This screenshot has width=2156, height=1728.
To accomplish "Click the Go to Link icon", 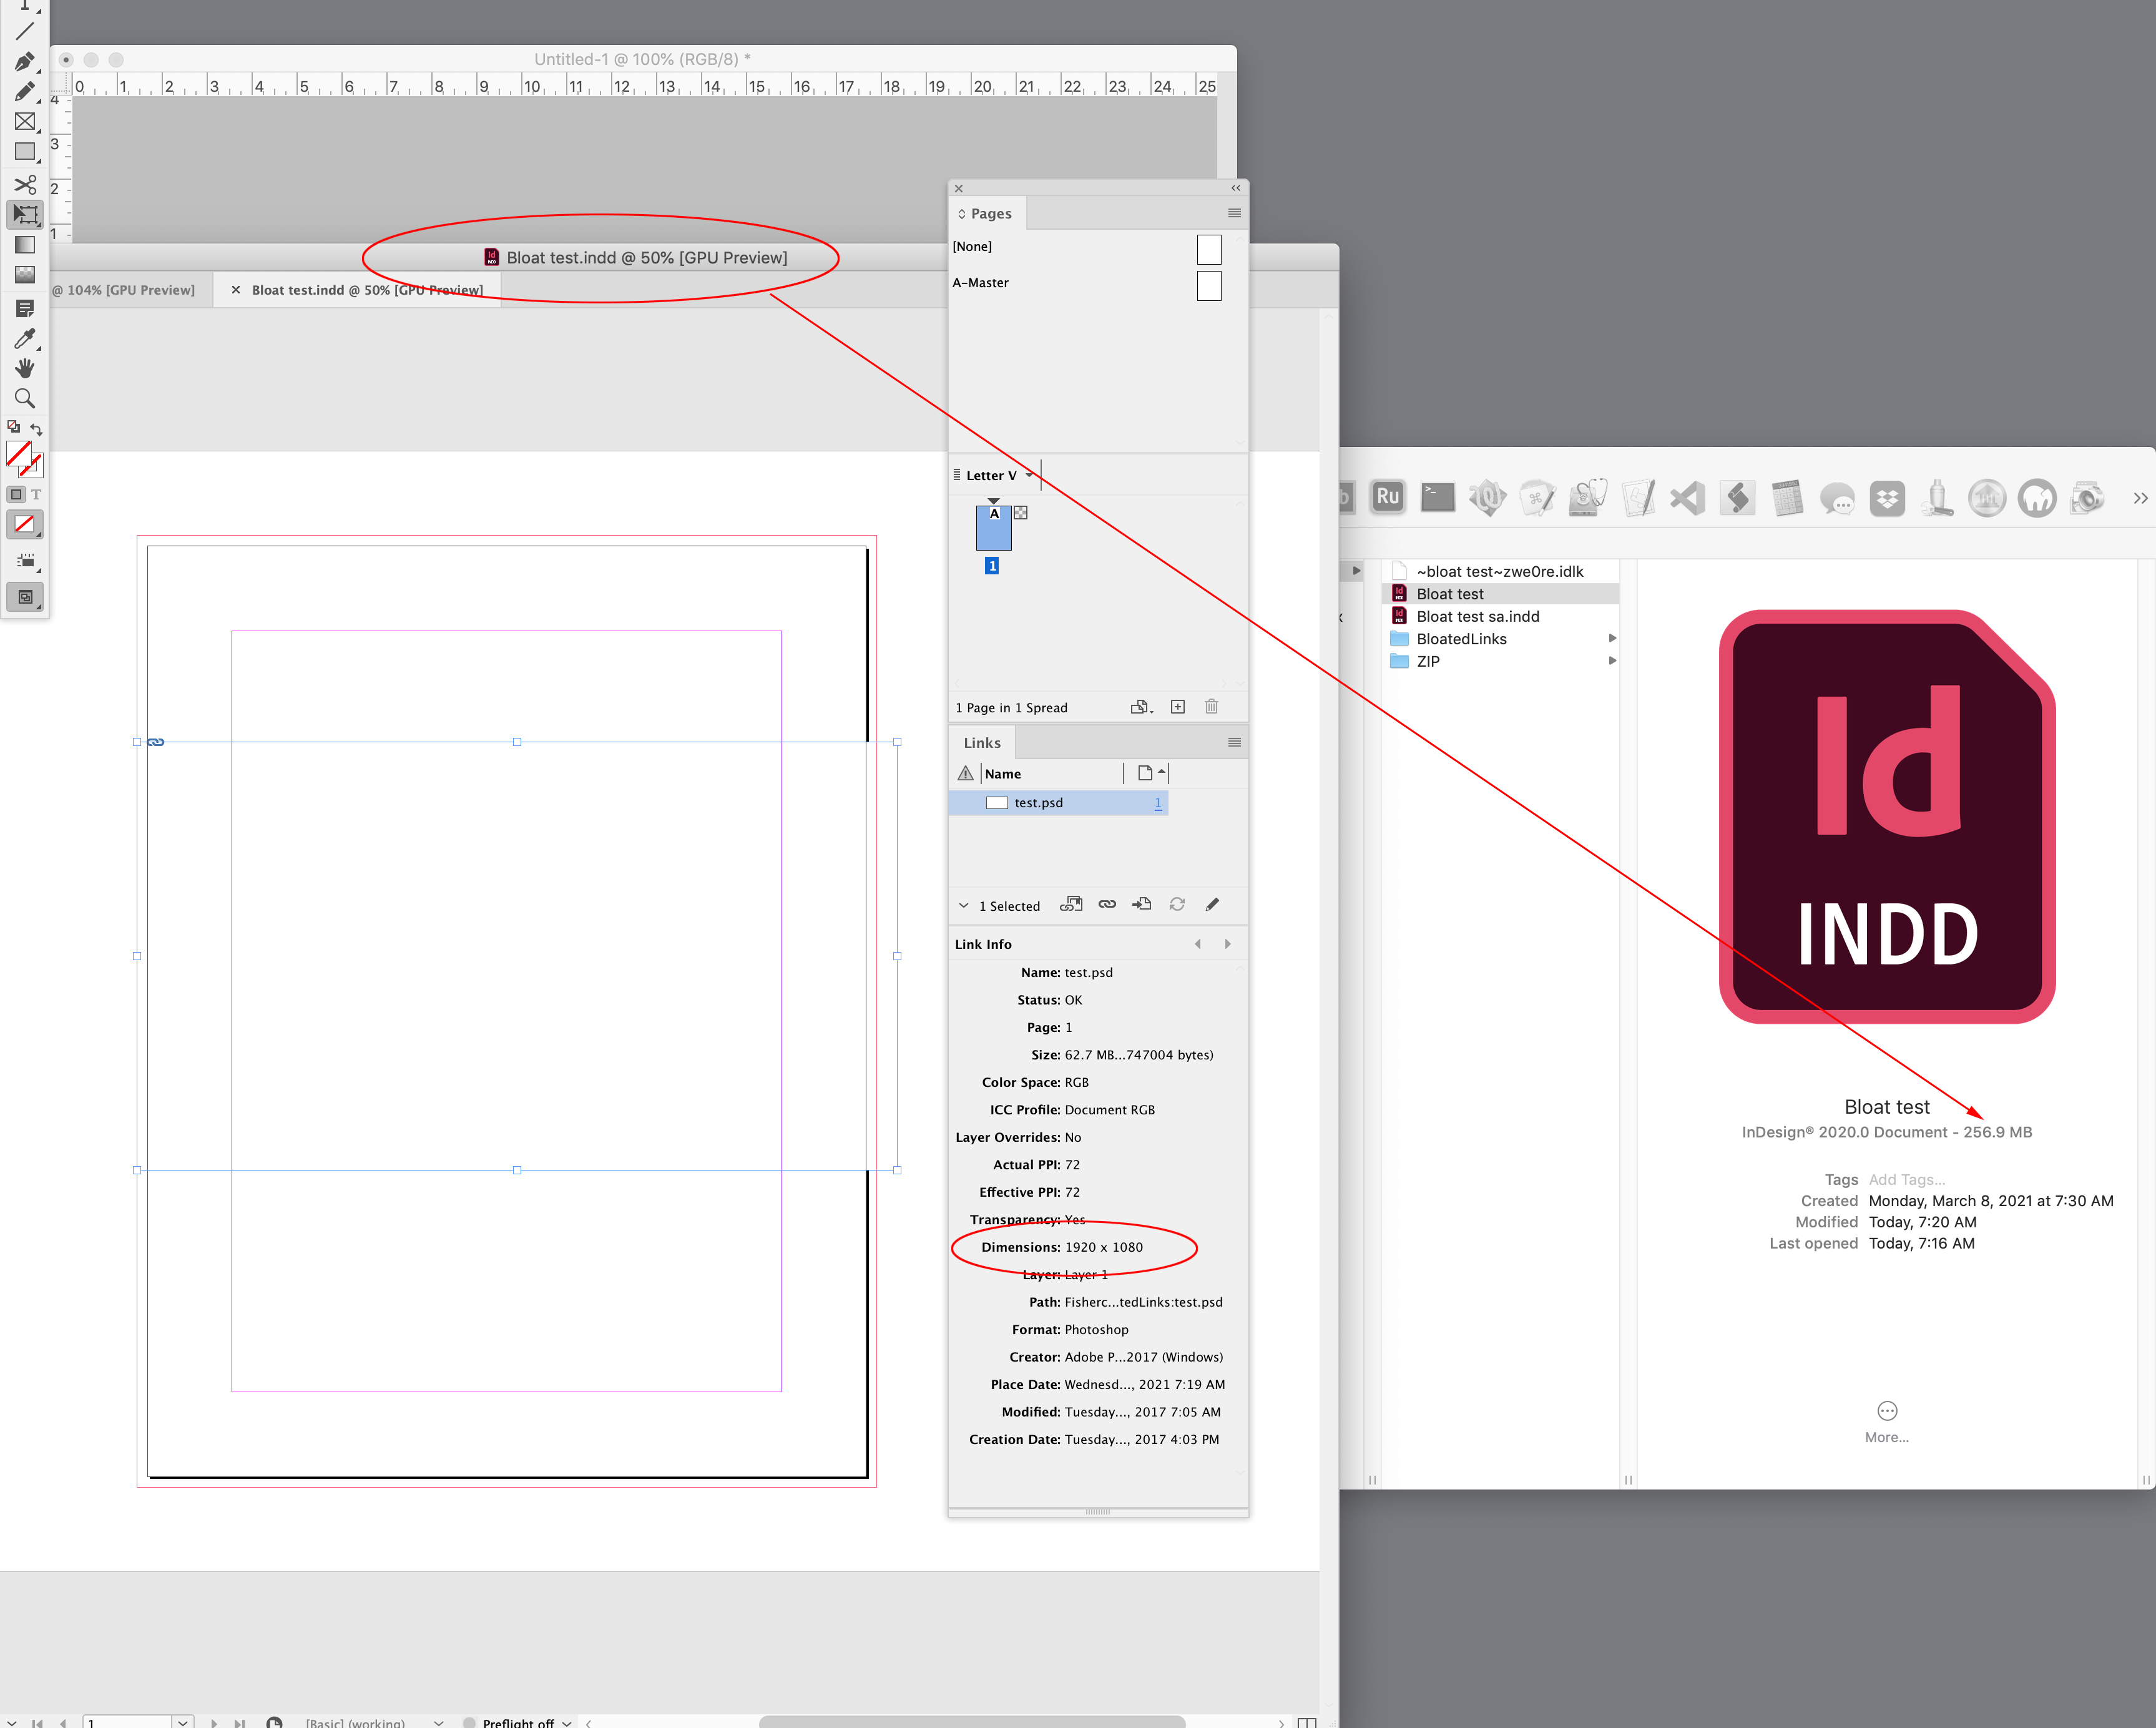I will 1141,904.
